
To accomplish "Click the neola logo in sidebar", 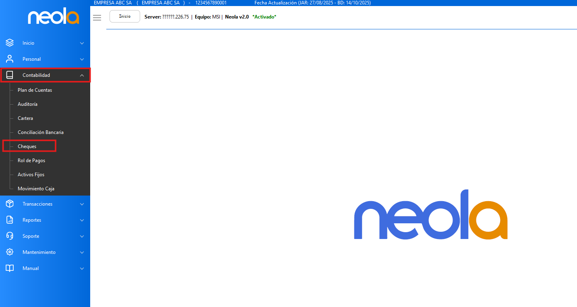I will pos(53,17).
